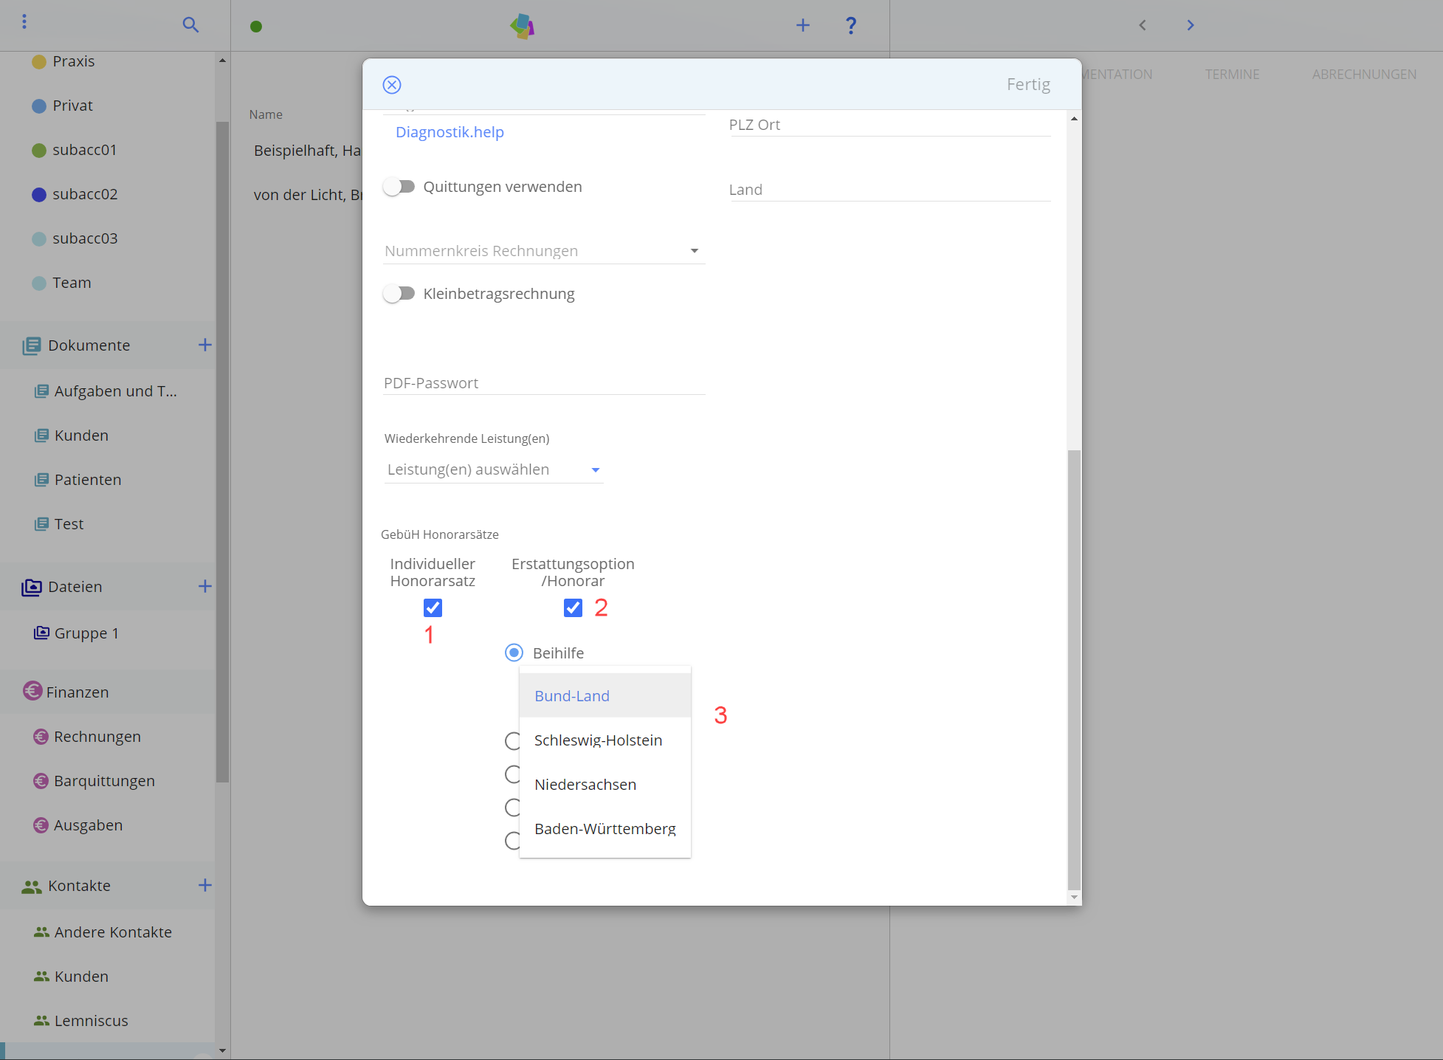
Task: Expand Nummernkreis Rechnungen dropdown
Action: tap(695, 251)
